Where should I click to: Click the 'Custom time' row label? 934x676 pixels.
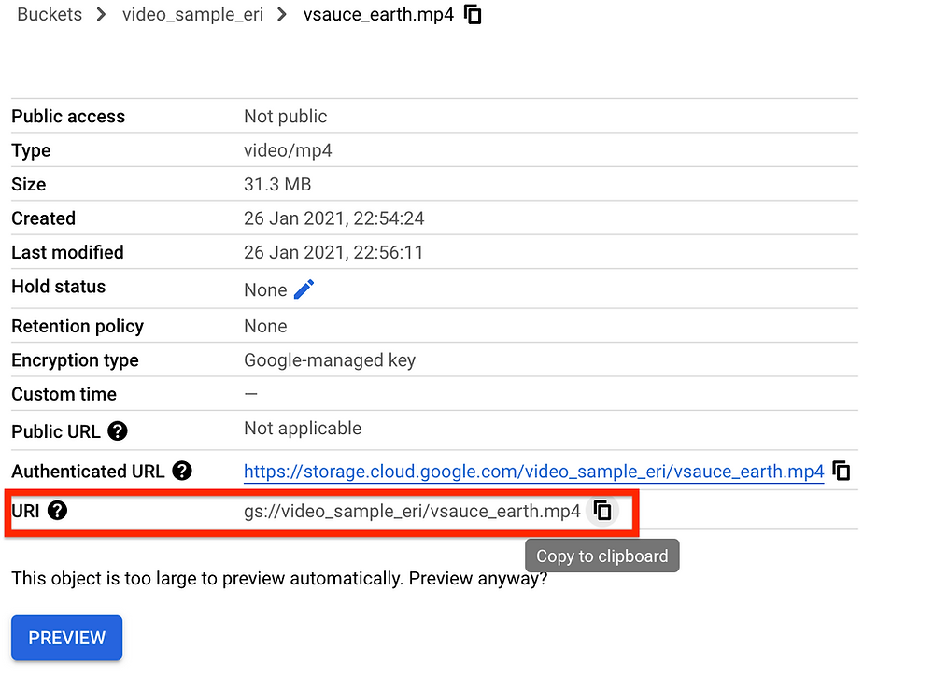click(x=64, y=394)
